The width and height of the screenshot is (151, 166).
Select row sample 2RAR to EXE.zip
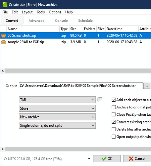75,42
